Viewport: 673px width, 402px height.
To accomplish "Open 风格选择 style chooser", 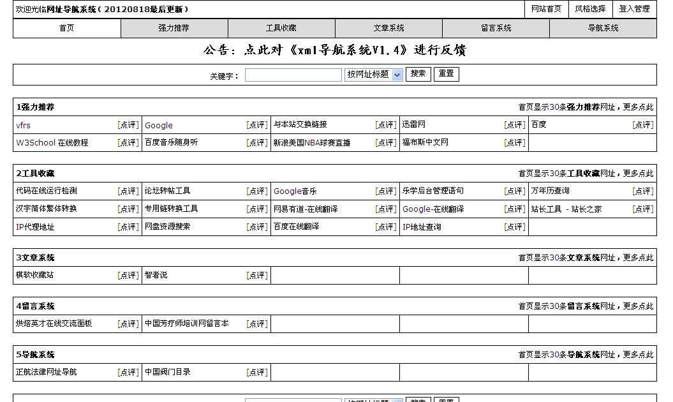I will pos(590,9).
